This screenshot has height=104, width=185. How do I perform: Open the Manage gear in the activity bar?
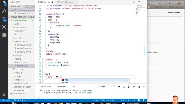click(4, 94)
